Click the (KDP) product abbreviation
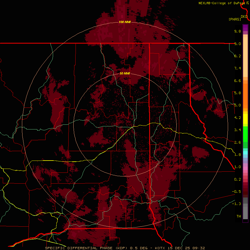The width and height of the screenshot is (250, 250). (x=121, y=248)
